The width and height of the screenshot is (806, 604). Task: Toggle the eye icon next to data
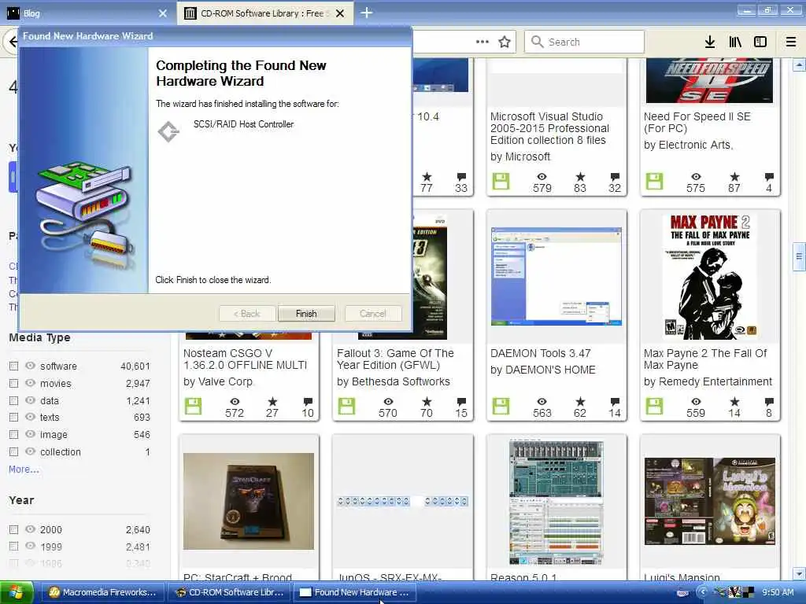(31, 400)
